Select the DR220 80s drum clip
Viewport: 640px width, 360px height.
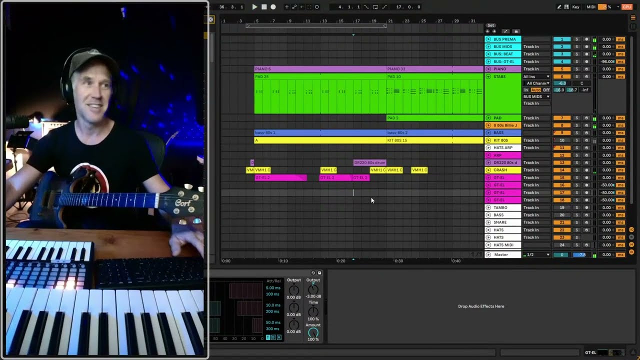[369, 162]
